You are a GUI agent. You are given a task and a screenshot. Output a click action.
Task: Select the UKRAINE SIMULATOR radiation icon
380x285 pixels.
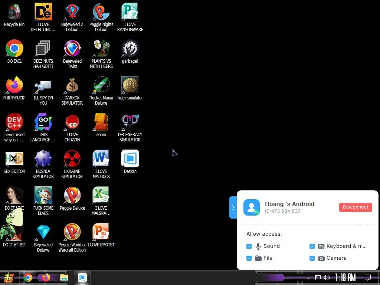pyautogui.click(x=72, y=164)
